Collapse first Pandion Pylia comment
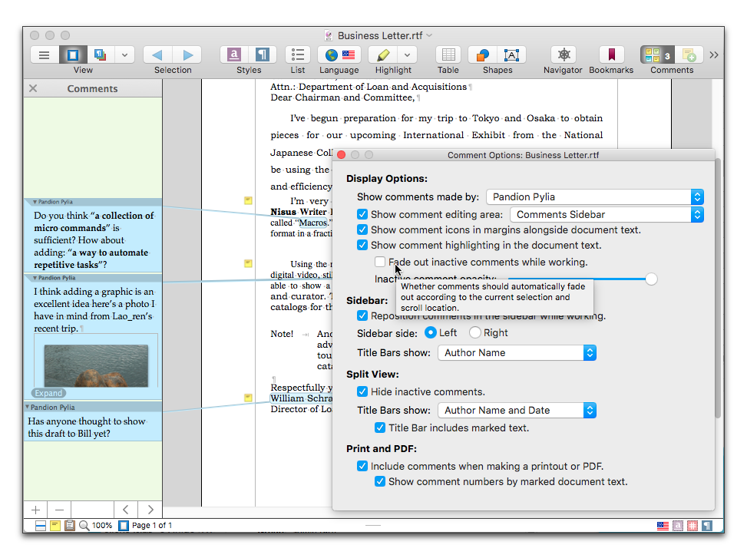The height and width of the screenshot is (558, 747). (x=35, y=202)
